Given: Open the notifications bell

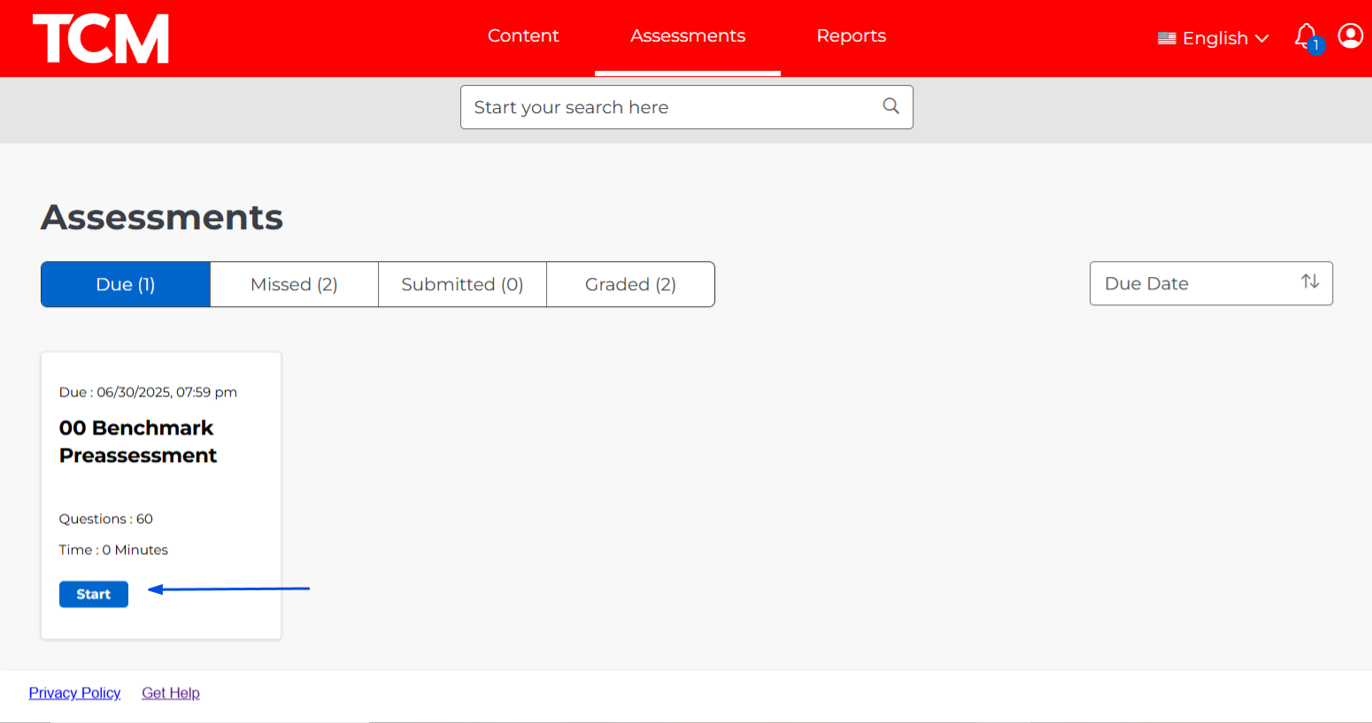Looking at the screenshot, I should tap(1304, 35).
